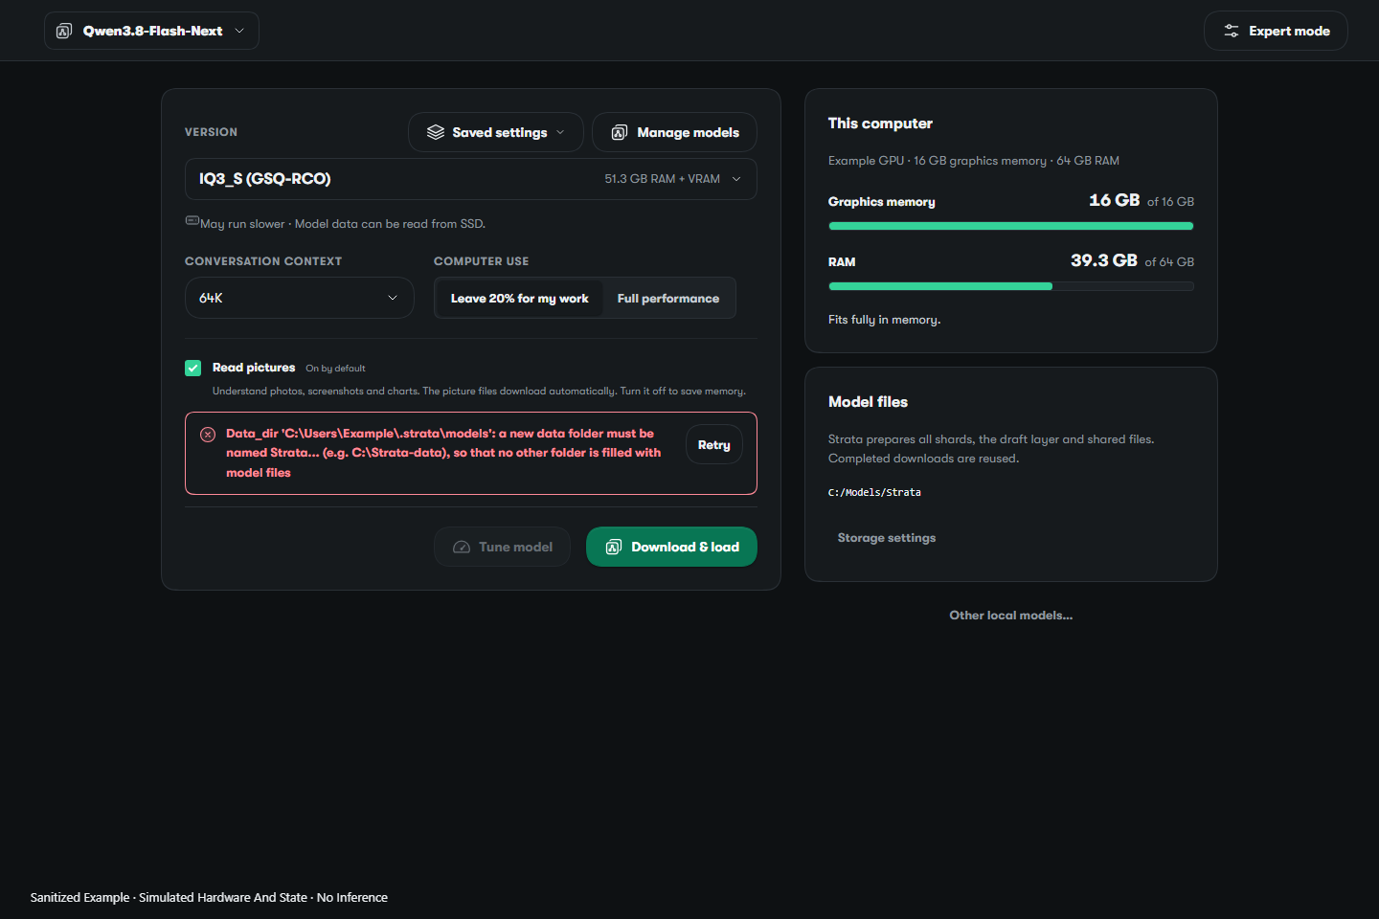Screen dimensions: 1379x919
Task: Expand the IQ3_S (GSQ-RCO) version dropdown
Action: pyautogui.click(x=470, y=179)
